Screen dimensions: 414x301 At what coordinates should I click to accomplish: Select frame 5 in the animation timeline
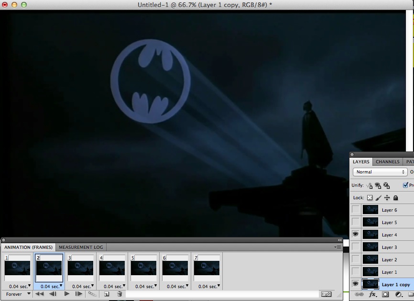coord(144,269)
